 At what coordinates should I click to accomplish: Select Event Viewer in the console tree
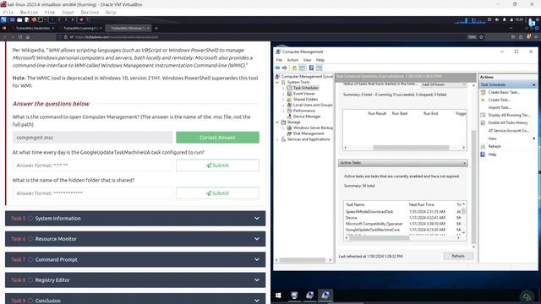pos(304,94)
